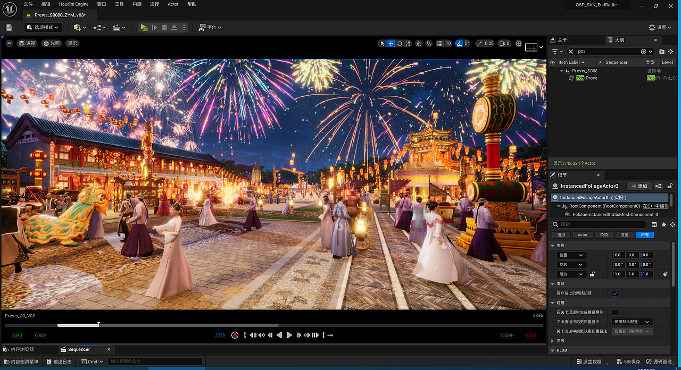Select the rotate gizmo tool
The height and width of the screenshot is (370, 681).
click(399, 44)
